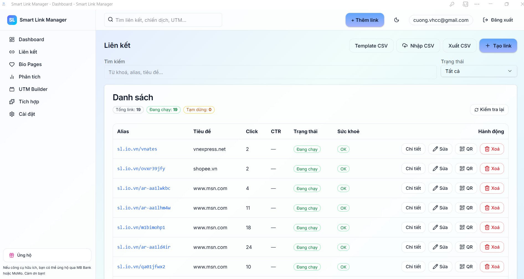
Task: Click the cuong.vhcc@gmail.com account chip
Action: (441, 20)
